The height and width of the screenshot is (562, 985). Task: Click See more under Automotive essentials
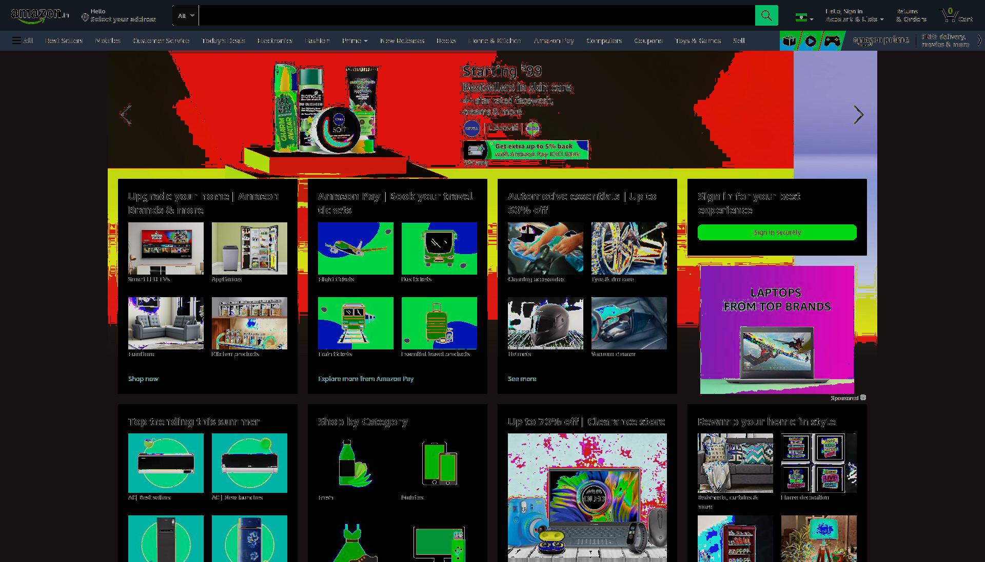point(522,379)
